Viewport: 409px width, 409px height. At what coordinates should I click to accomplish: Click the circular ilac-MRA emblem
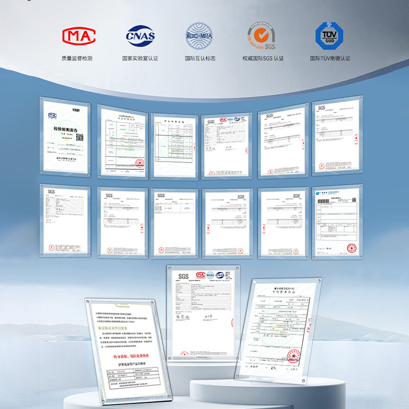click(199, 36)
